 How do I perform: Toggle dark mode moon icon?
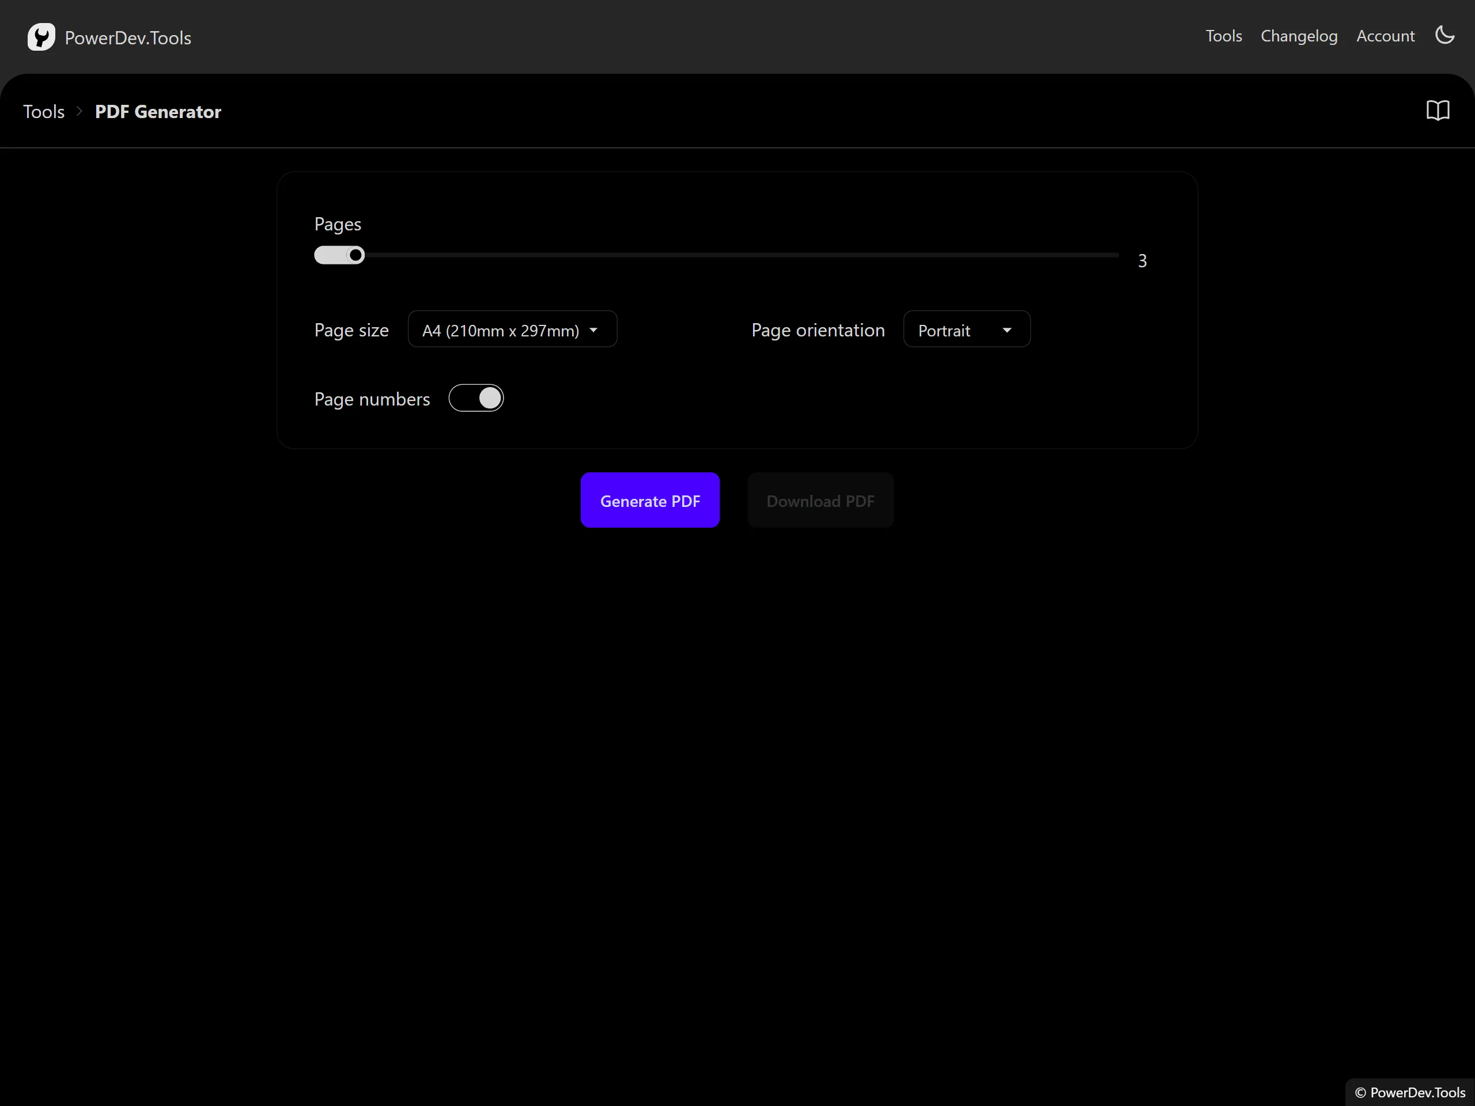(1444, 35)
